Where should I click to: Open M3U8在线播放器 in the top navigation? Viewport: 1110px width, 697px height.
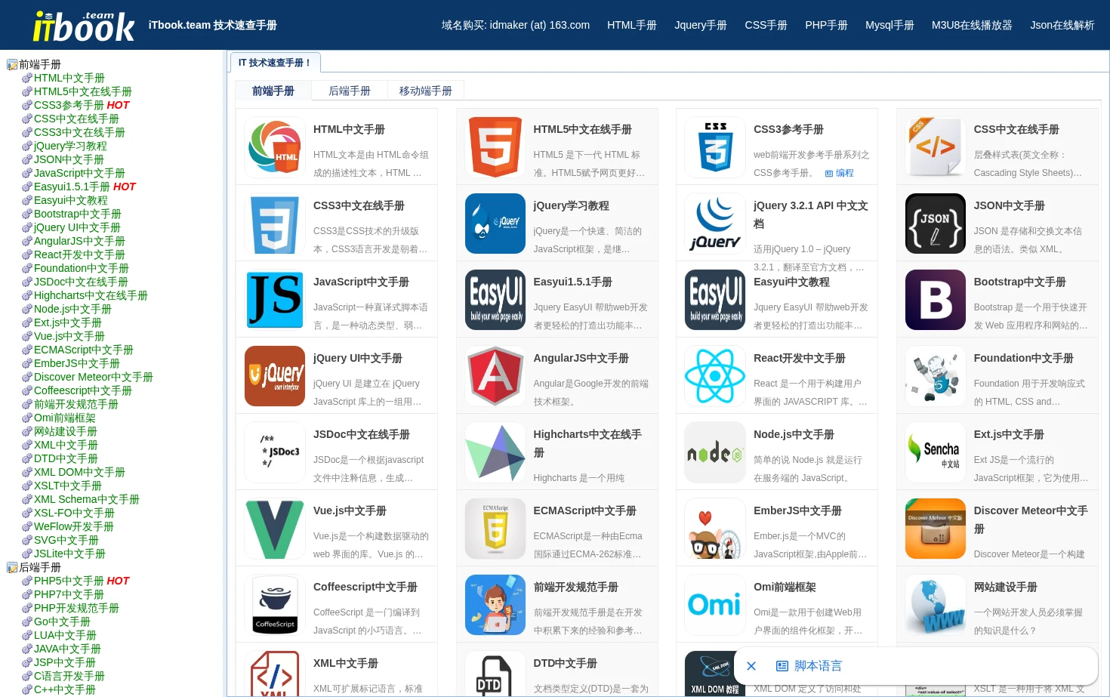tap(973, 26)
